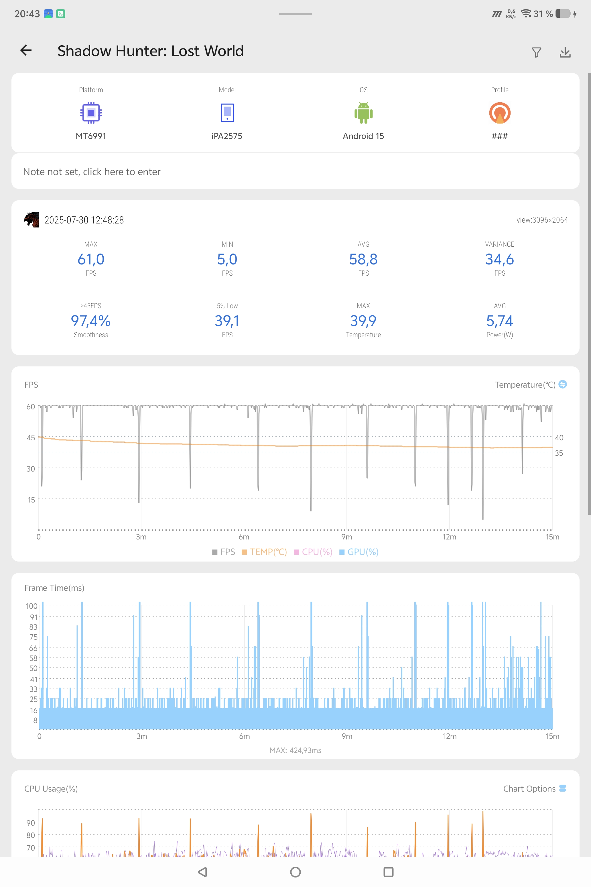This screenshot has width=591, height=887.
Task: Select the 39,9 max Temperature value
Action: tap(363, 321)
